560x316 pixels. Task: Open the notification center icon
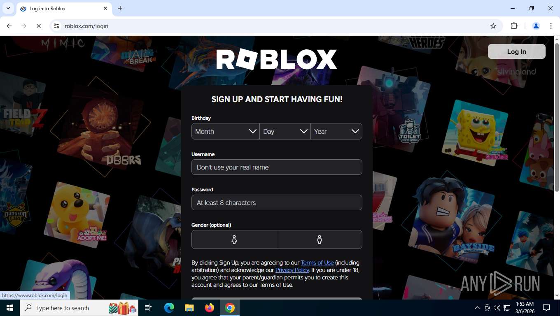click(x=546, y=308)
